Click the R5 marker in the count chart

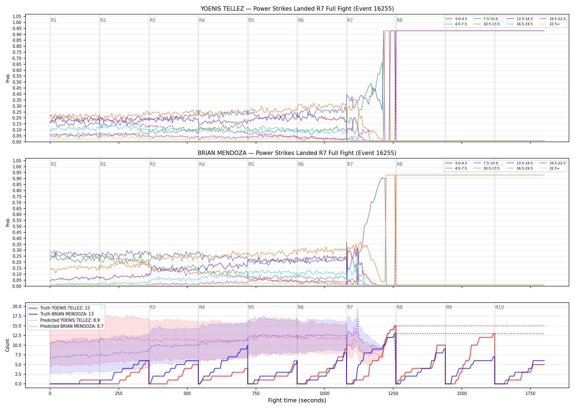point(251,307)
